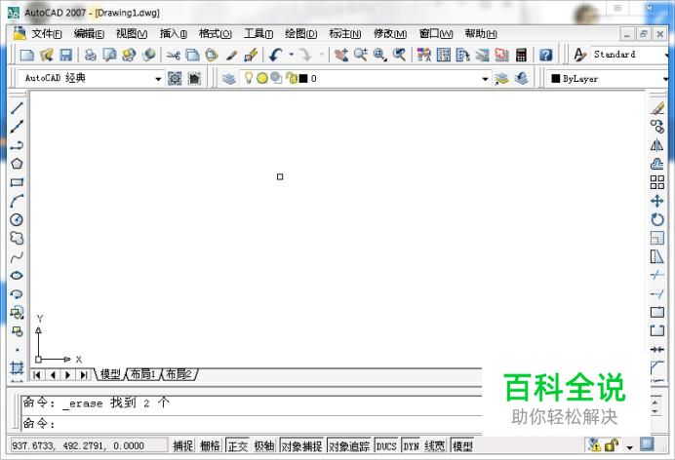Expand the layer list dropdown
Image resolution: width=675 pixels, height=460 pixels.
[x=485, y=79]
